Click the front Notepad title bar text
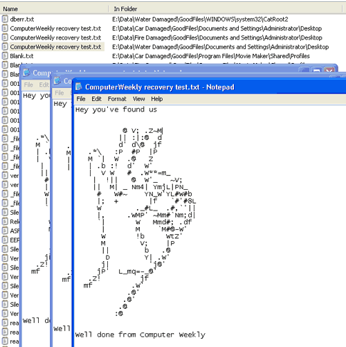Screen dimensions: 346x347 160,87
